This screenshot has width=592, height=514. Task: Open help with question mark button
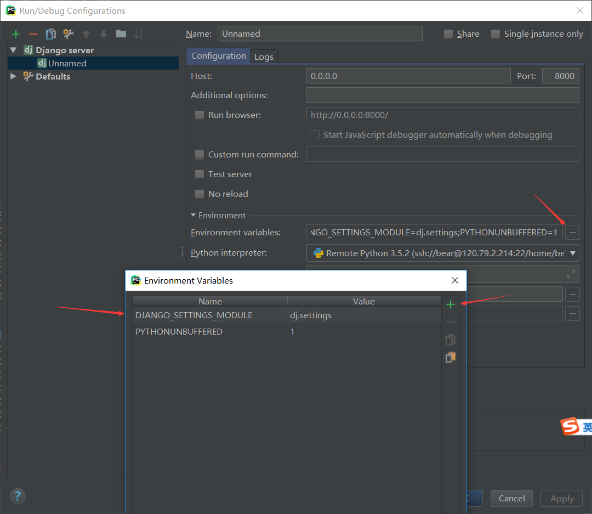(18, 496)
